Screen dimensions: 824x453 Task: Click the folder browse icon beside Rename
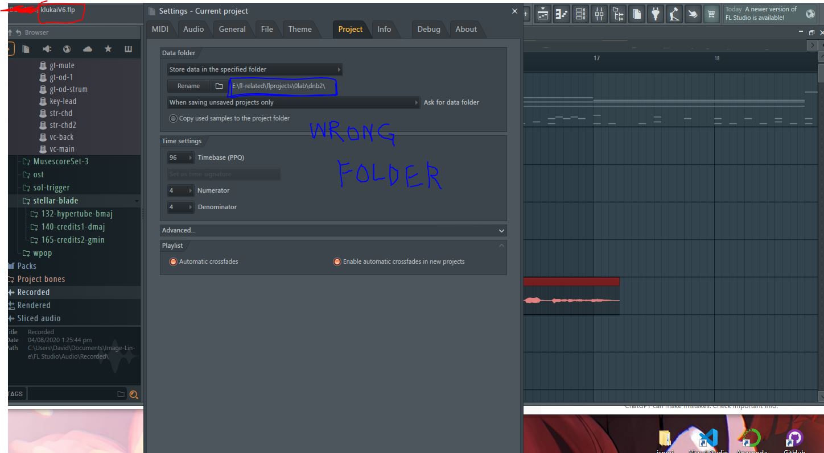pos(219,86)
